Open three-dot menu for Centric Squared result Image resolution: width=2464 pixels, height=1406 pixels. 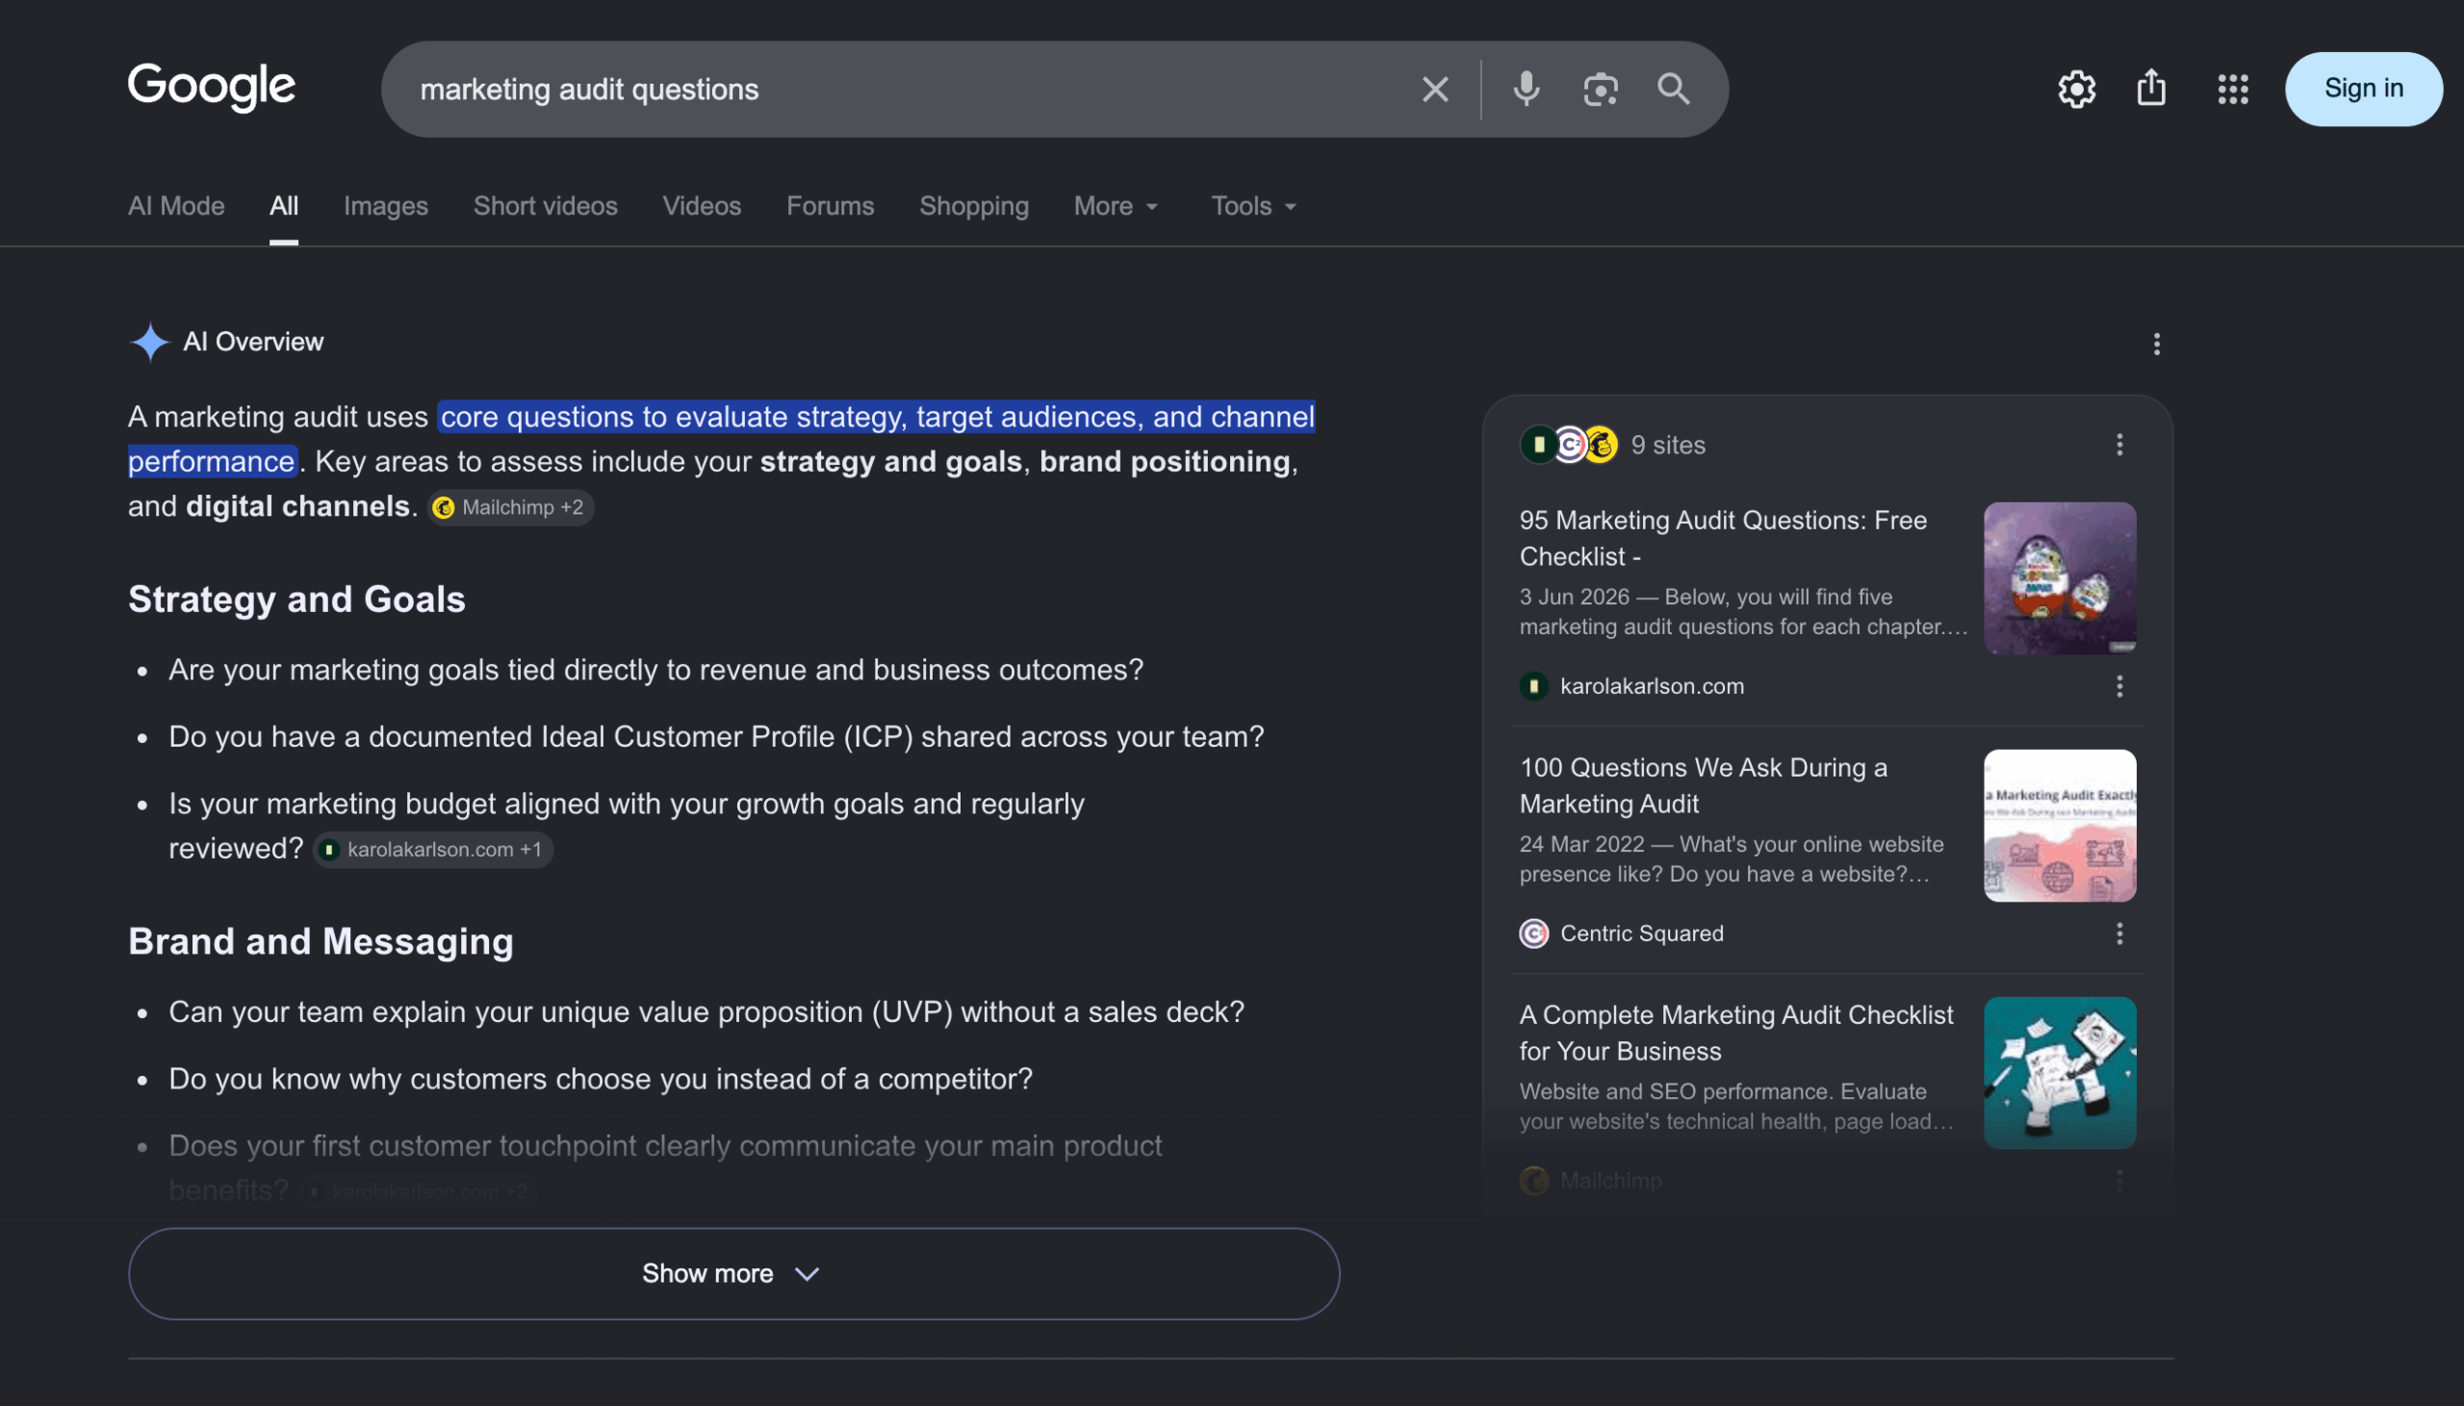tap(2119, 933)
